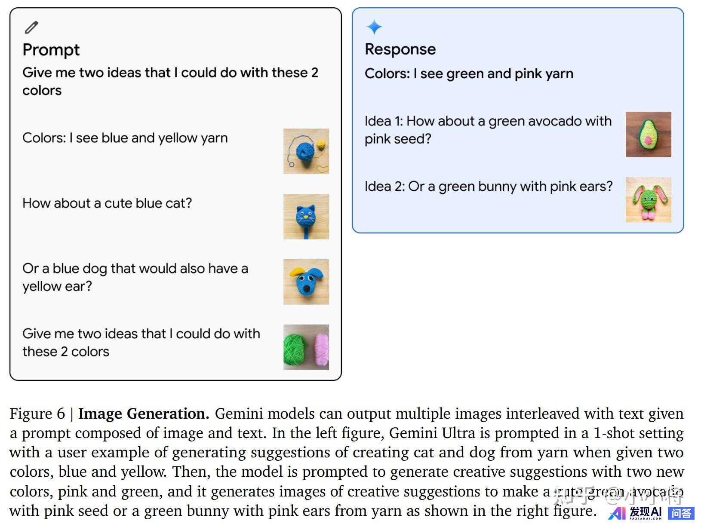Click the blue sparkle icon above Response
Image resolution: width=701 pixels, height=524 pixels.
pyautogui.click(x=374, y=27)
